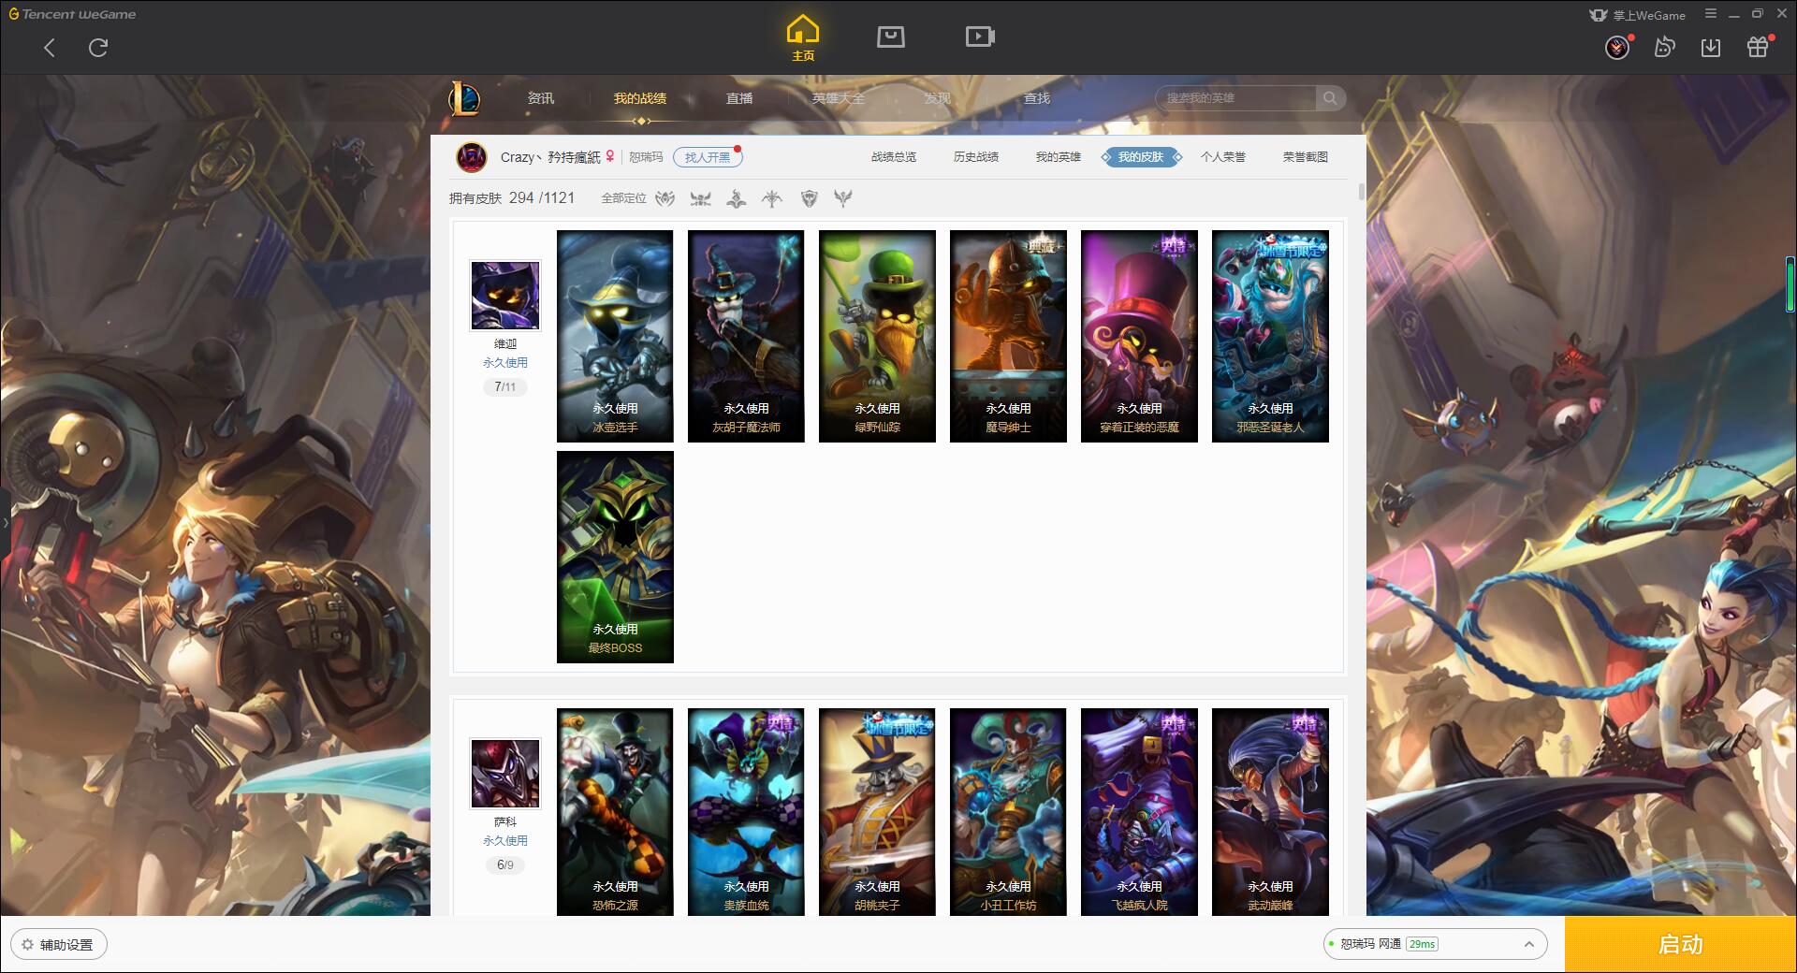The width and height of the screenshot is (1797, 973).
Task: Filter skins by marksman bow icon
Action: [772, 198]
